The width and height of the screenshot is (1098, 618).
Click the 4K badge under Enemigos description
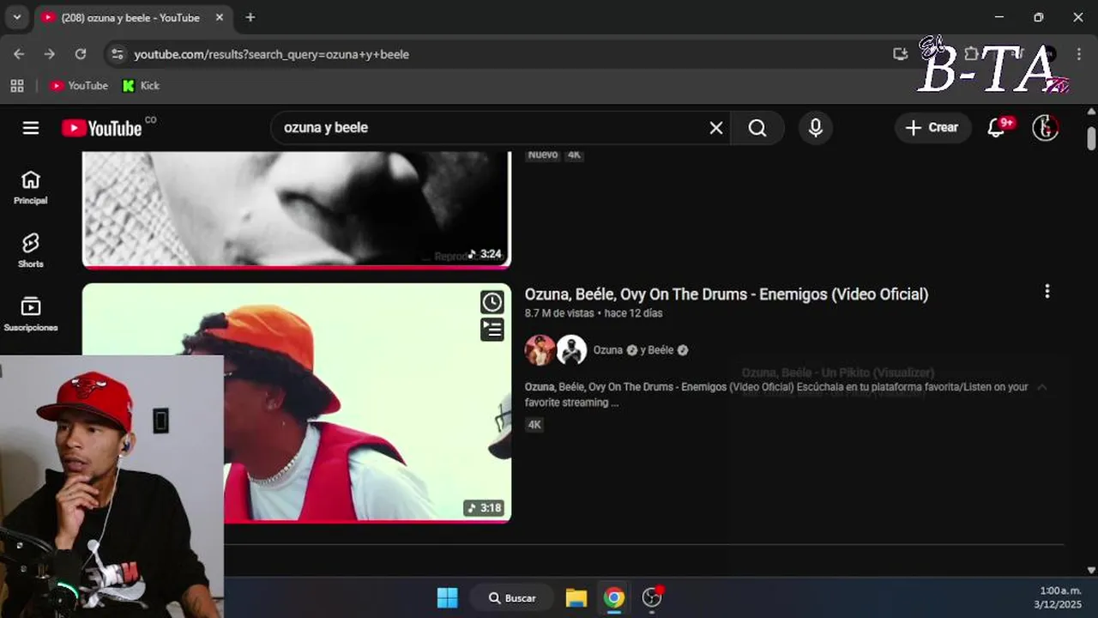point(534,425)
